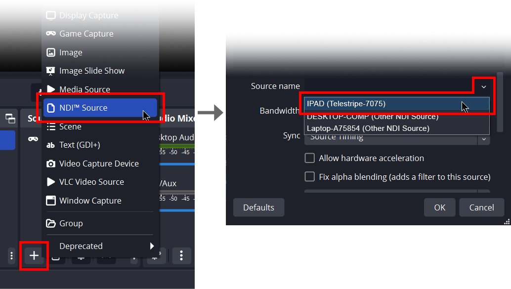Click the plus button to add a source
The width and height of the screenshot is (511, 289).
coord(34,255)
